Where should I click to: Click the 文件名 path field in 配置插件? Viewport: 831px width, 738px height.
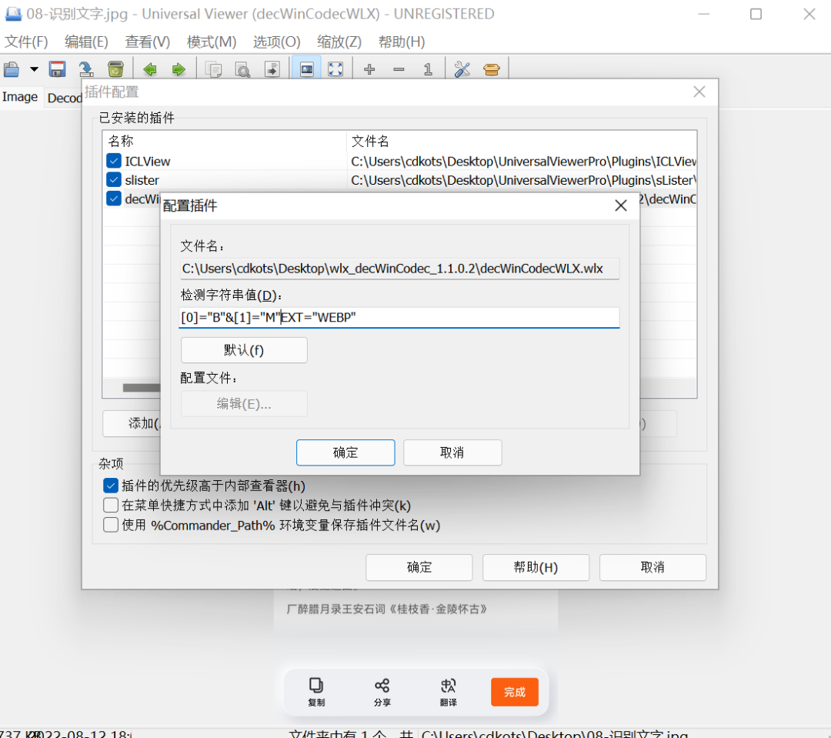pos(399,269)
